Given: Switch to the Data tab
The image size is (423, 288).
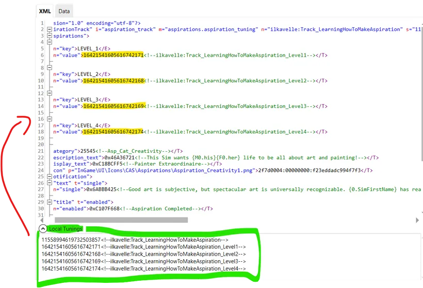Looking at the screenshot, I should 64,11.
